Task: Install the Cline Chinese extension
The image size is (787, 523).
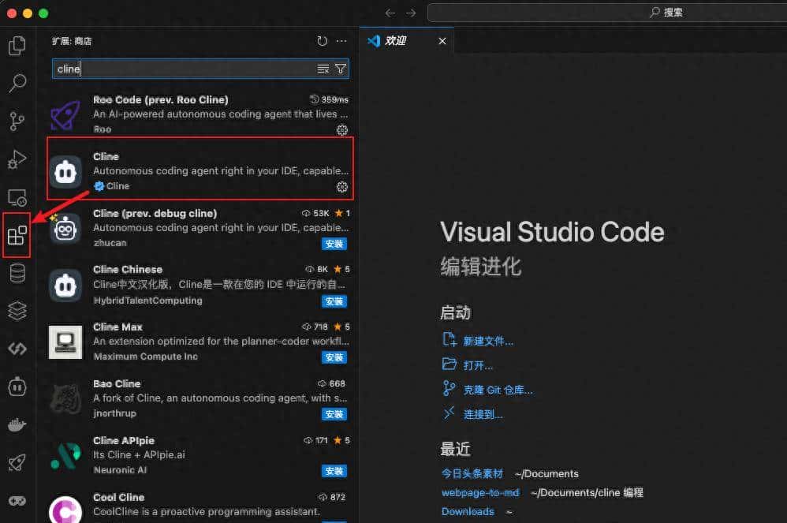Action: coord(334,301)
